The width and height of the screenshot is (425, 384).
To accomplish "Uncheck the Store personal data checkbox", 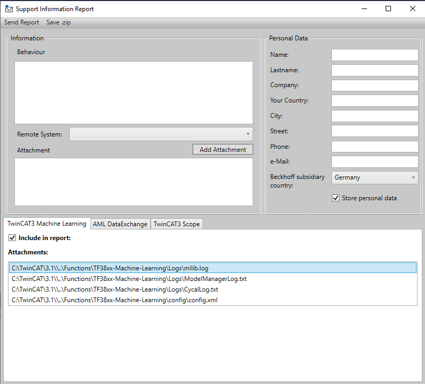I will [x=336, y=198].
